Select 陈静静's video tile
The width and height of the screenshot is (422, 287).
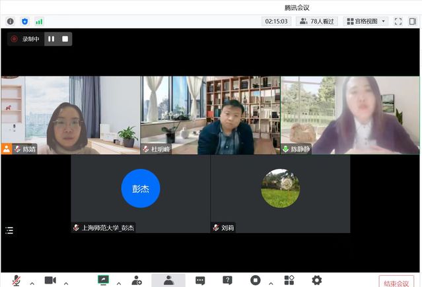pyautogui.click(x=350, y=115)
